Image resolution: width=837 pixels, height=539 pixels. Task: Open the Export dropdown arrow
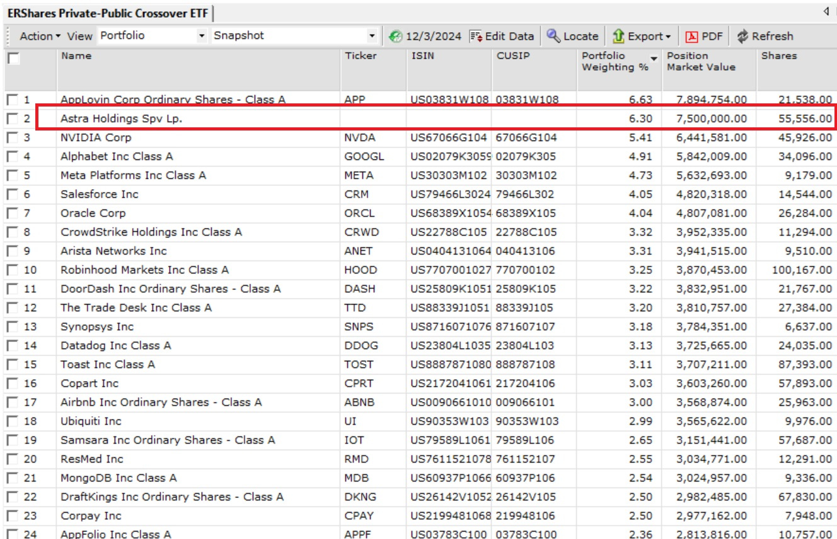pyautogui.click(x=668, y=37)
